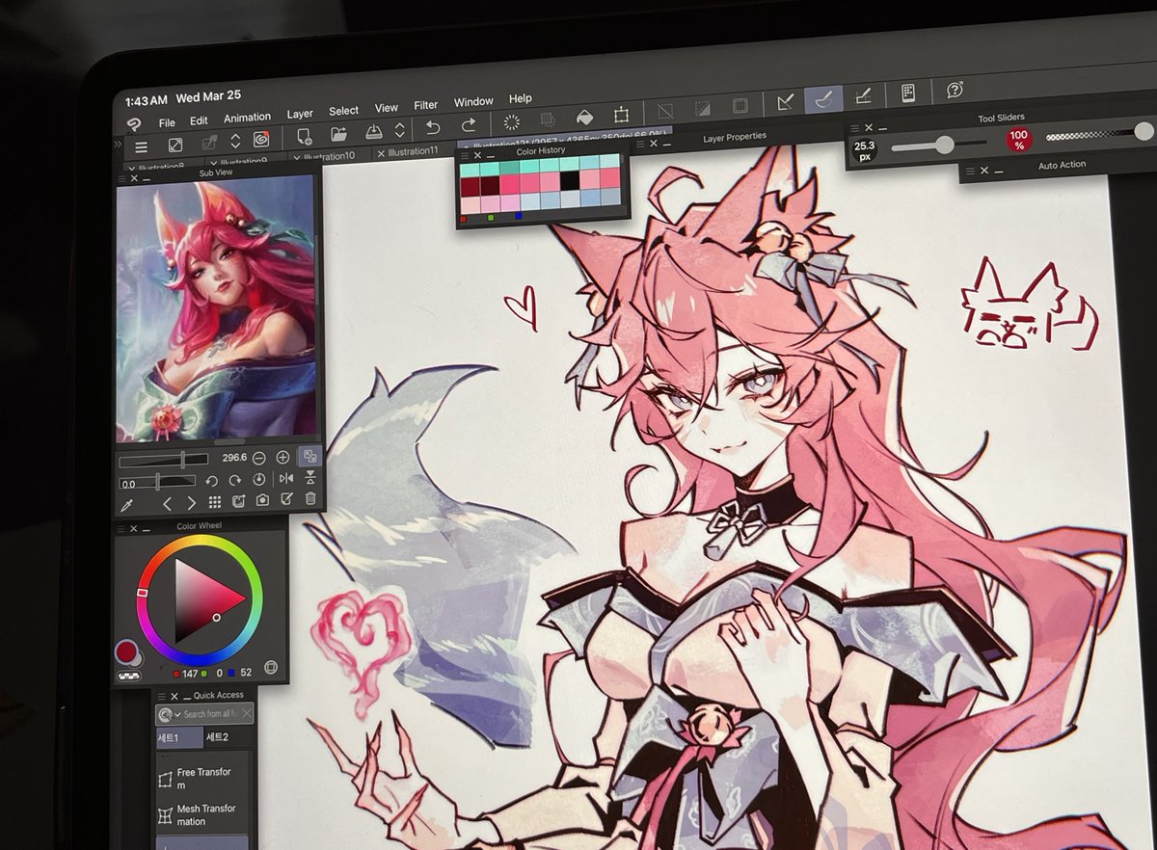Open the Layer menu
This screenshot has width=1157, height=850.
pyautogui.click(x=300, y=114)
